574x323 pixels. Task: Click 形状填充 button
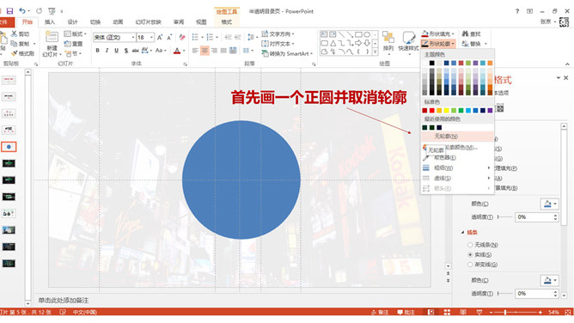[438, 34]
